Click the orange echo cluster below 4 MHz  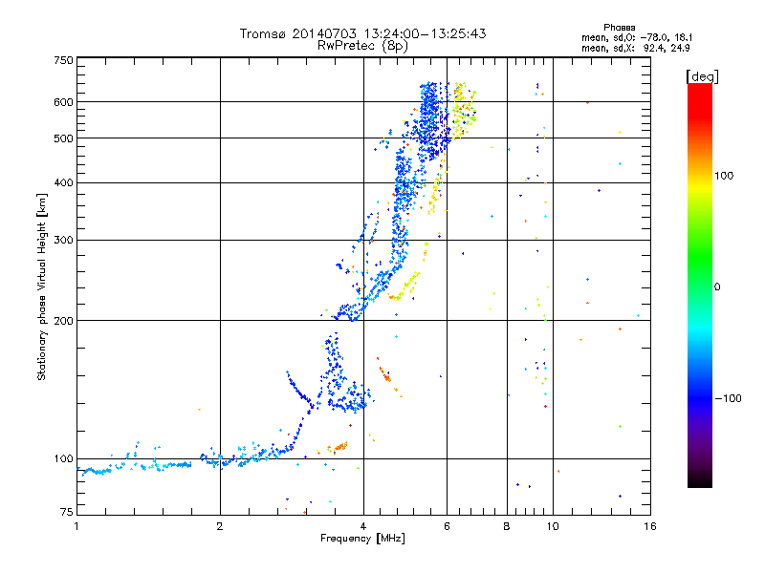(x=338, y=447)
